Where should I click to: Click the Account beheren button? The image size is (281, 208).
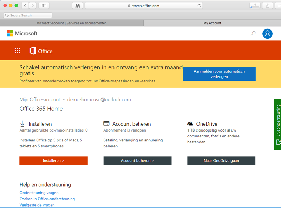(x=137, y=161)
